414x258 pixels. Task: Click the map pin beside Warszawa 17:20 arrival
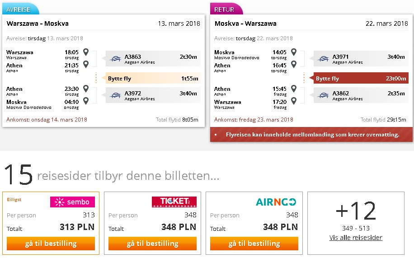294,101
